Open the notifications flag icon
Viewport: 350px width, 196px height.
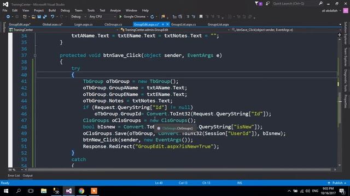pyautogui.click(x=259, y=4)
